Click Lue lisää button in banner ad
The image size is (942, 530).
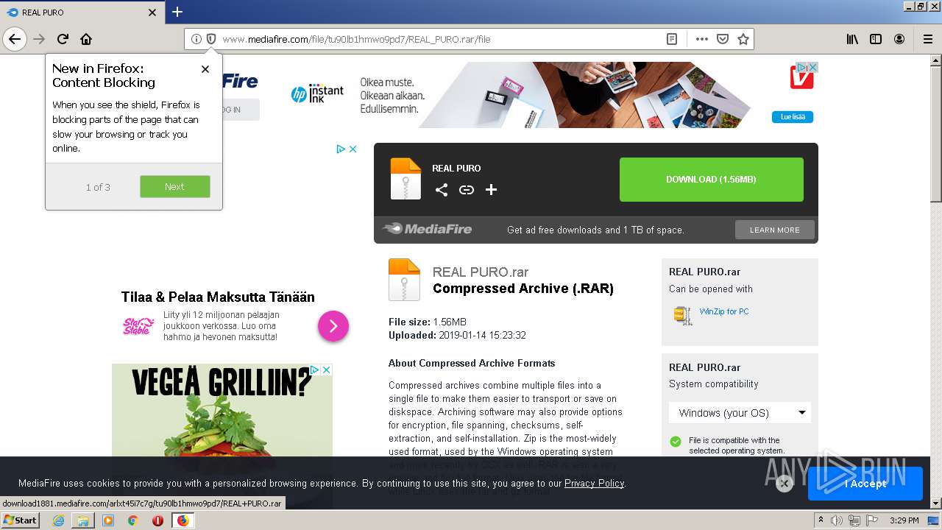click(x=793, y=117)
